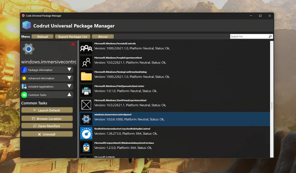Screen dimensions: 296x173
Task: Click version text 1.0.1.0 Platform Neutral
Action: pyautogui.click(x=126, y=91)
